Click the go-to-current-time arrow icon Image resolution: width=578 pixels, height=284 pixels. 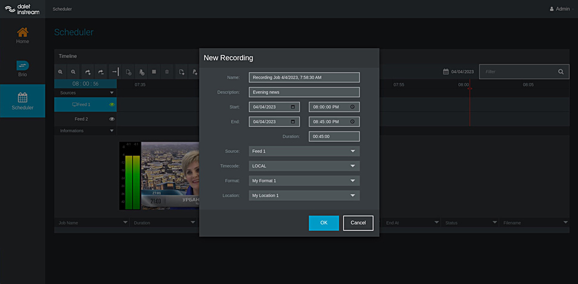tap(115, 72)
